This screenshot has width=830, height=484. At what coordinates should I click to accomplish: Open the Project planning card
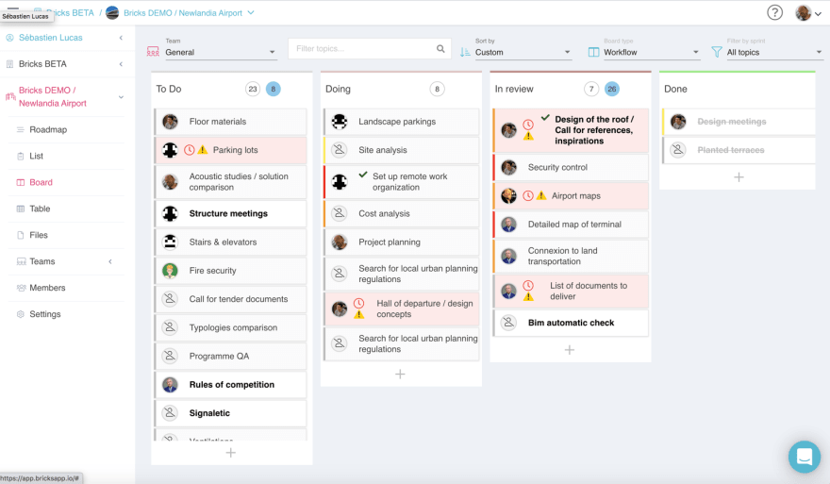pyautogui.click(x=401, y=242)
